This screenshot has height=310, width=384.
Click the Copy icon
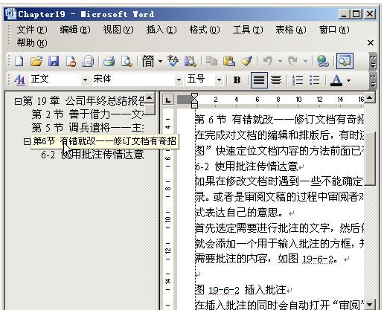tap(211, 61)
